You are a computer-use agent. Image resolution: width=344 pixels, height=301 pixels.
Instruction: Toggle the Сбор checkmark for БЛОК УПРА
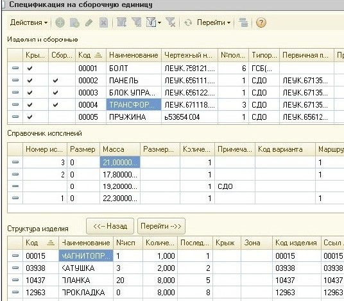click(x=55, y=93)
